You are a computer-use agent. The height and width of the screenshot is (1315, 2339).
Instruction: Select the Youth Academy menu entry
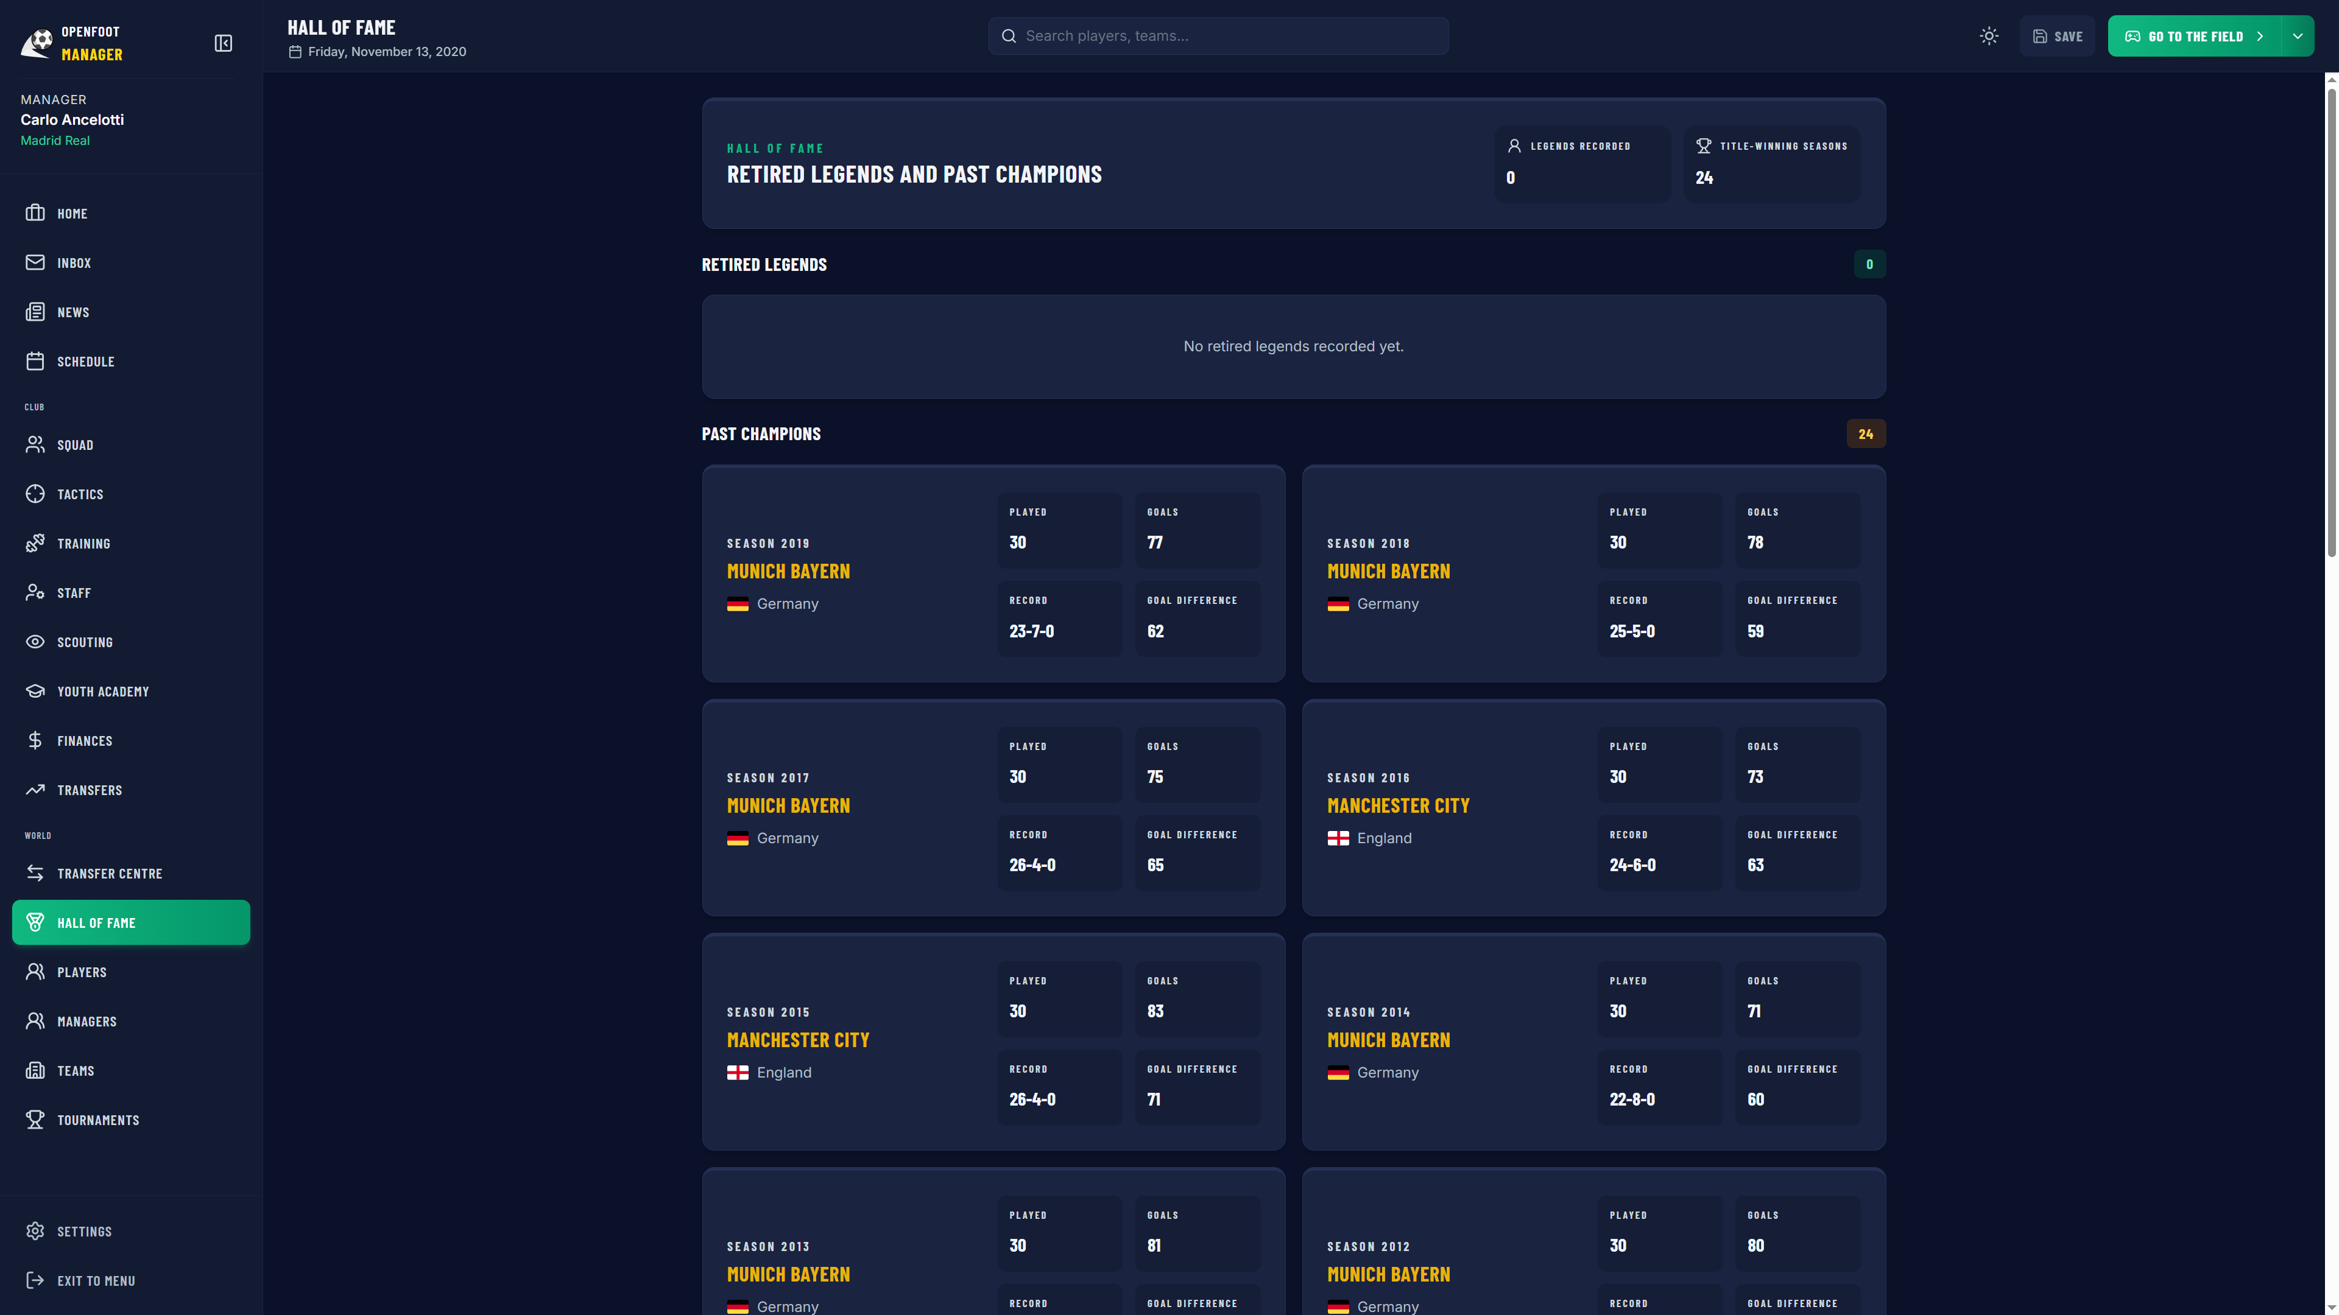[131, 692]
